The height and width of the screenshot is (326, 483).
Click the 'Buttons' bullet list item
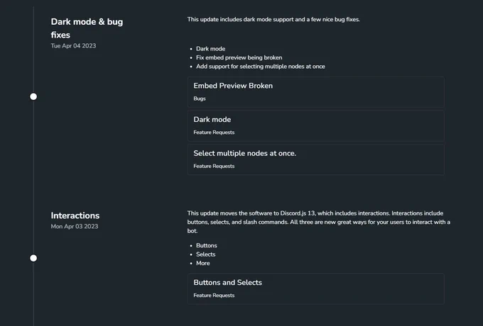pos(207,245)
